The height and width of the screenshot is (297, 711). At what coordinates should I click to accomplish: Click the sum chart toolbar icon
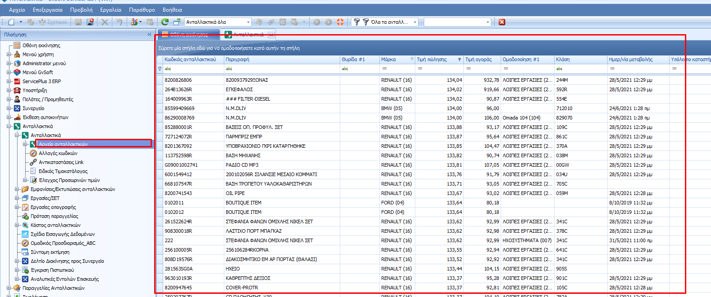point(134,22)
